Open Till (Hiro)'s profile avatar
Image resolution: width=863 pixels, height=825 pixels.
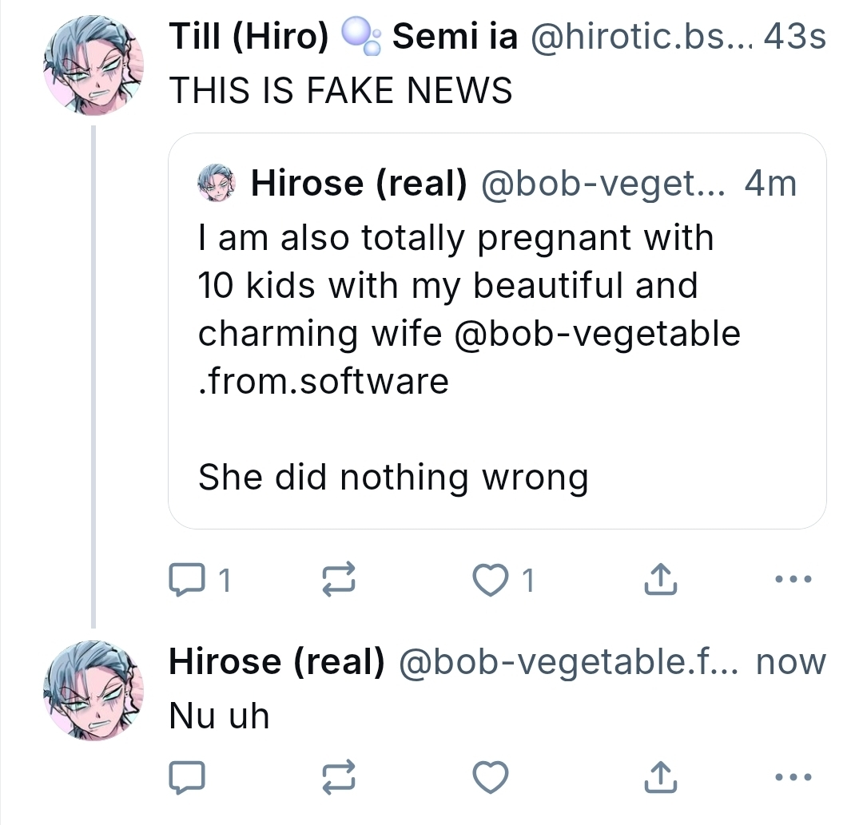pos(94,65)
